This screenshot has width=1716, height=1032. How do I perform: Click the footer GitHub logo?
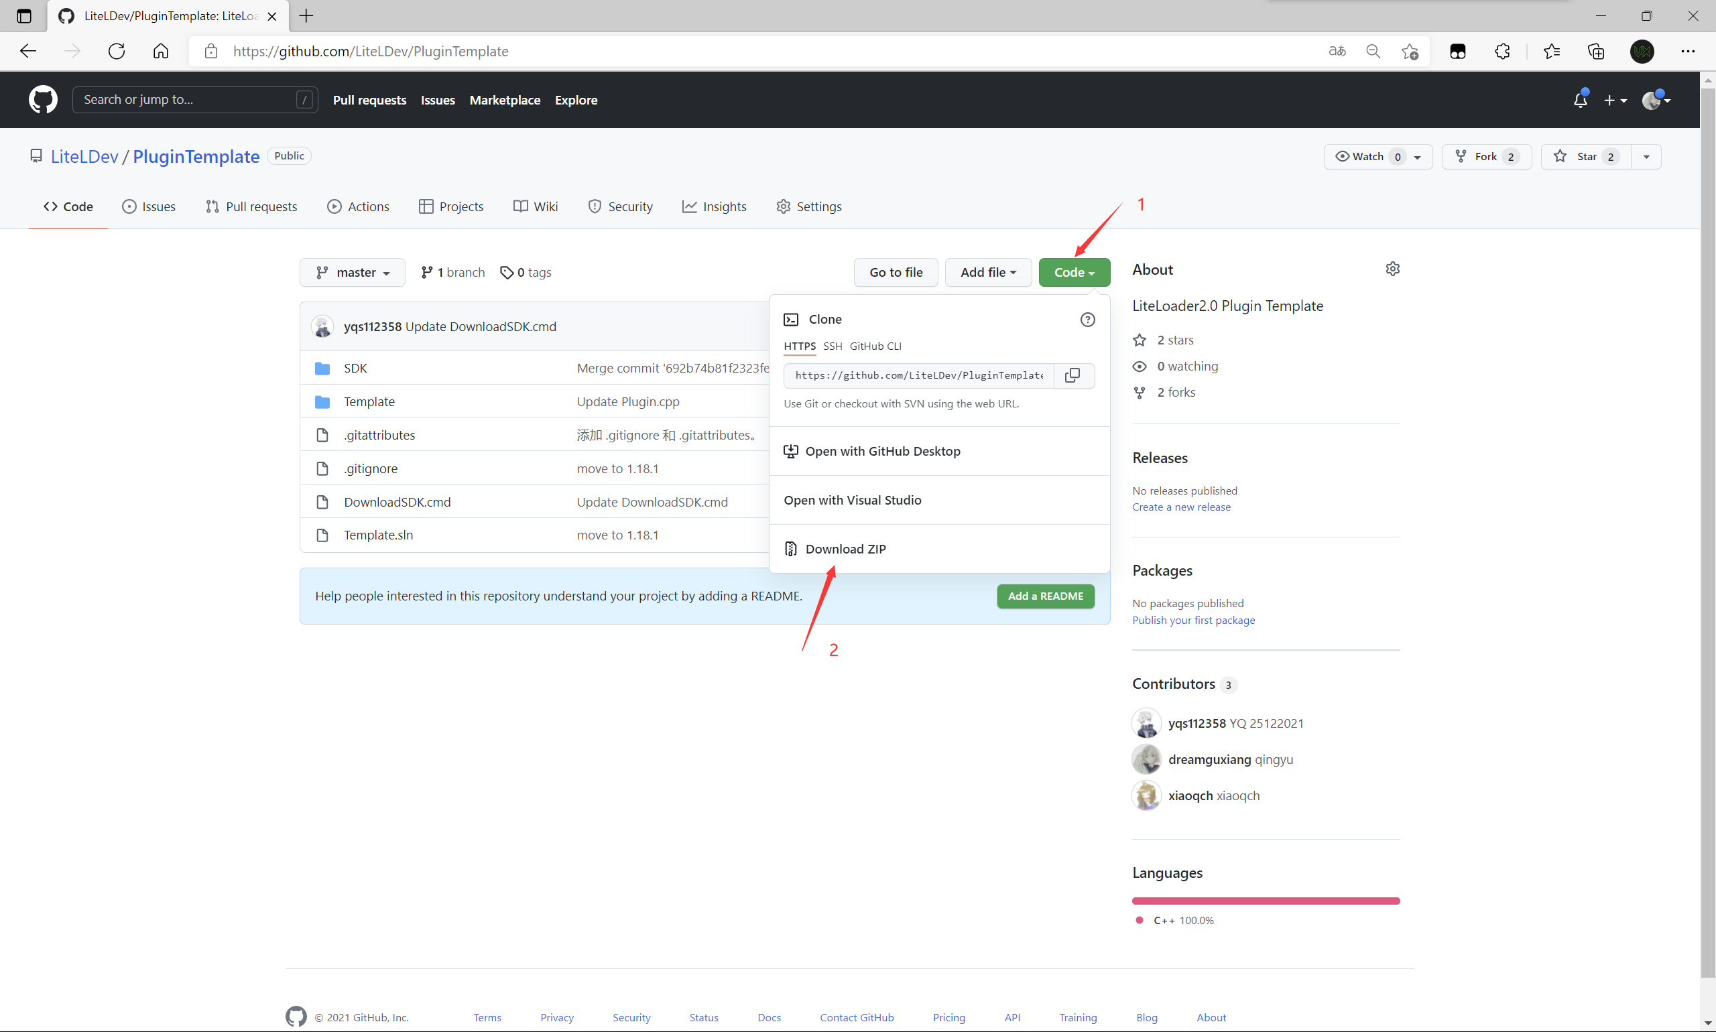[296, 1017]
